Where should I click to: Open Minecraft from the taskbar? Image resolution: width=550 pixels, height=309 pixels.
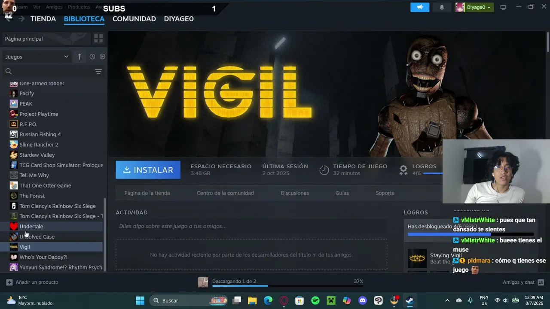[331, 300]
